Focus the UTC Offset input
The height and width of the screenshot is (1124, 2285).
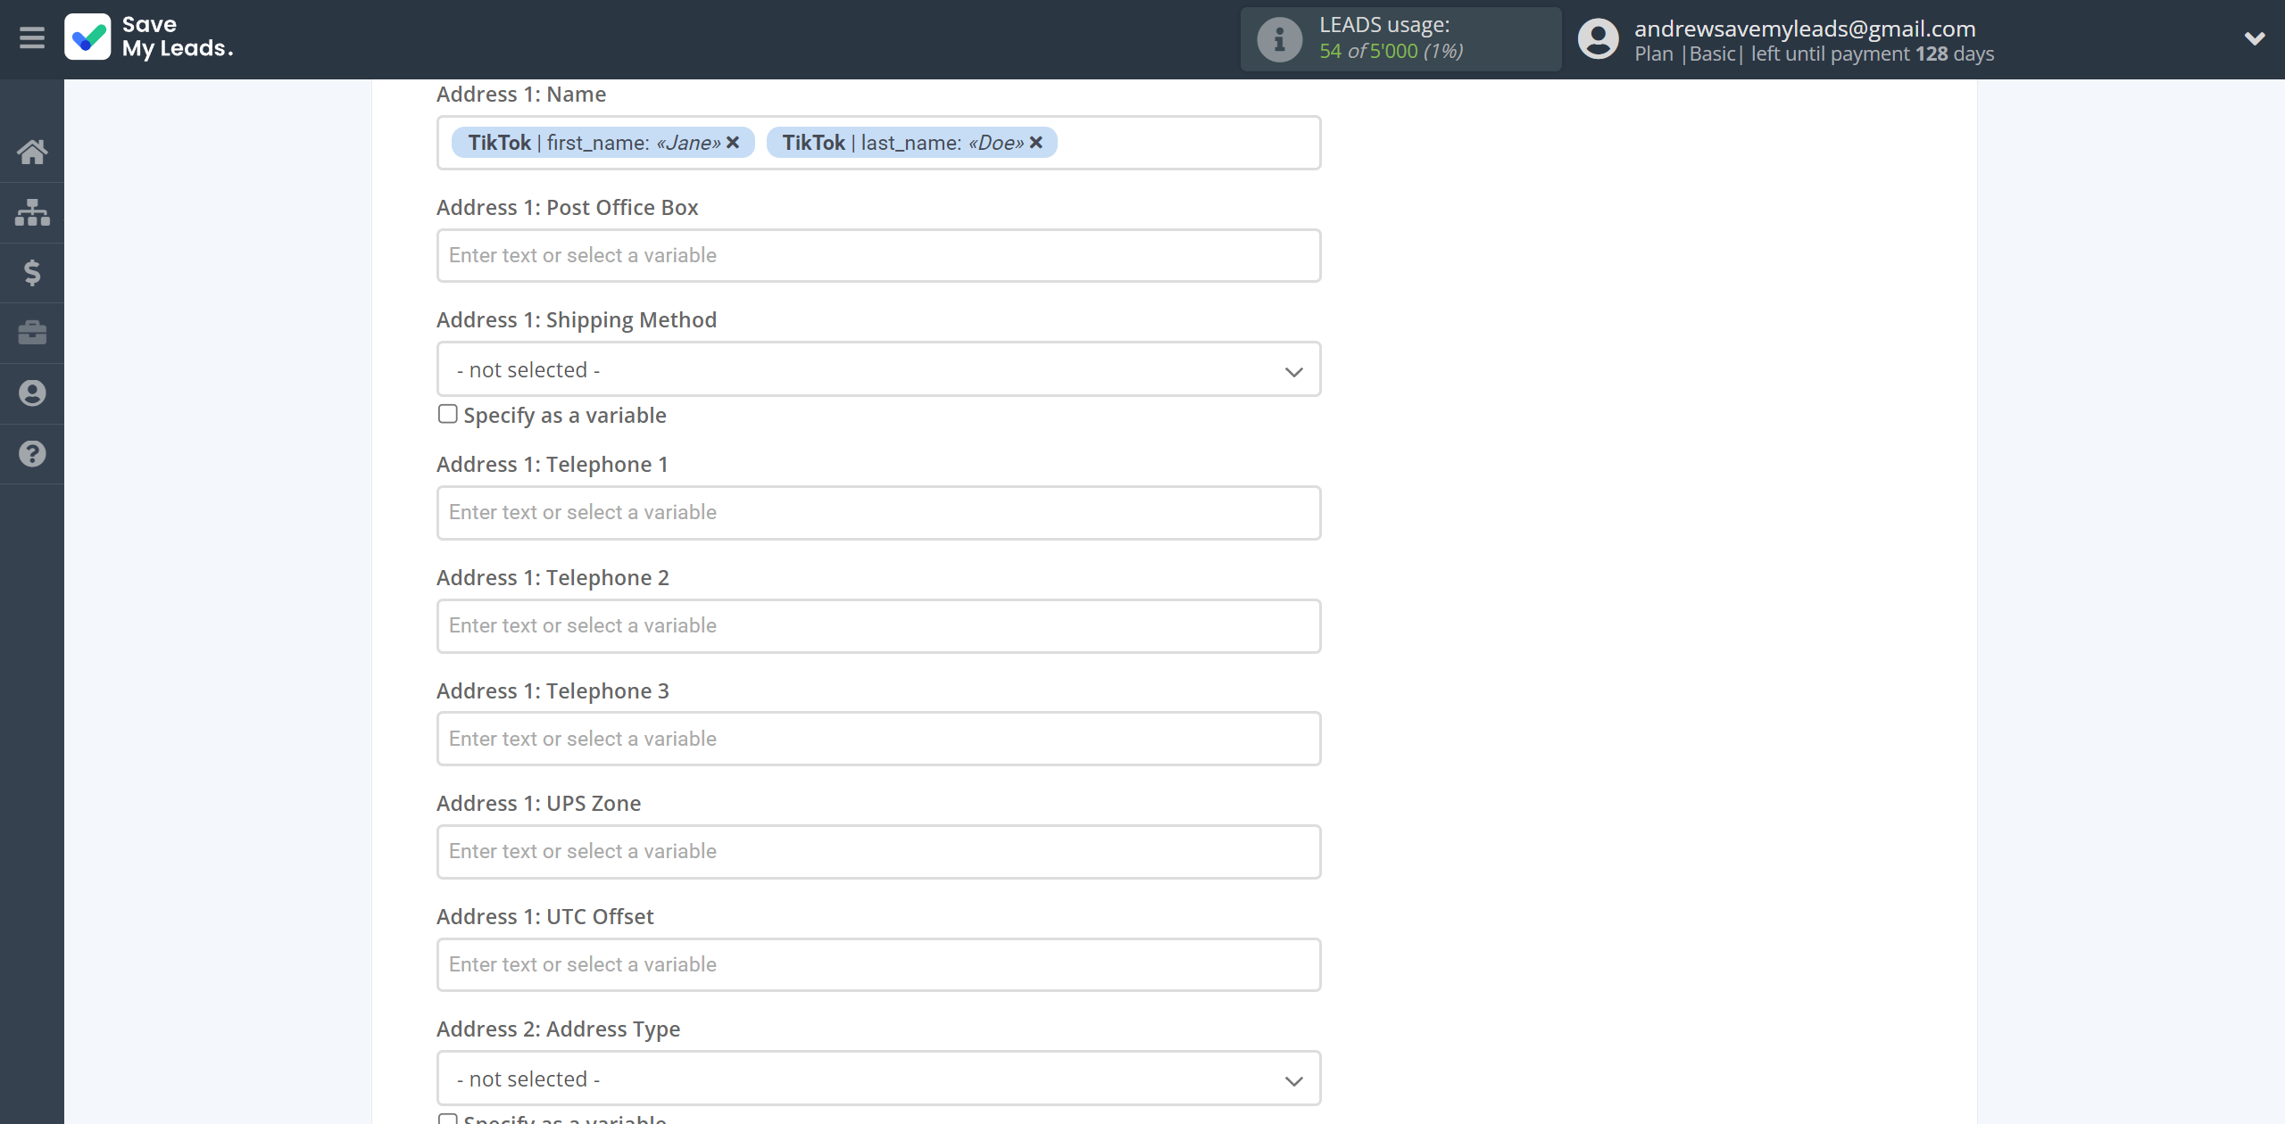[878, 964]
